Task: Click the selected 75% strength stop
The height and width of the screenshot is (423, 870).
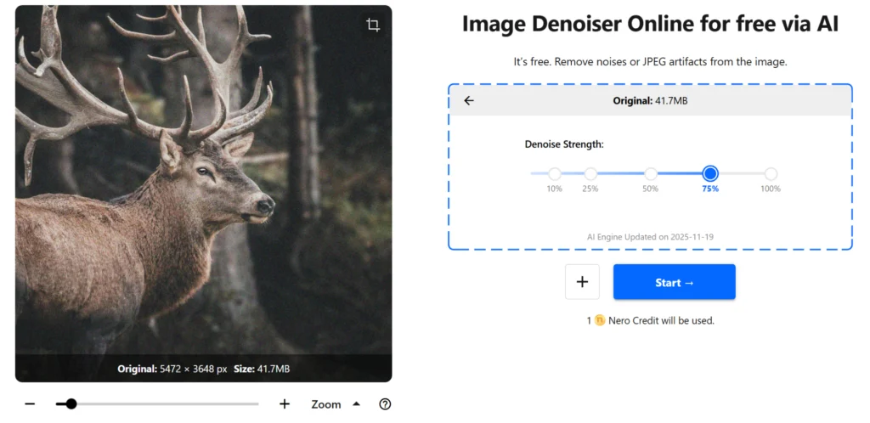Action: coord(710,174)
